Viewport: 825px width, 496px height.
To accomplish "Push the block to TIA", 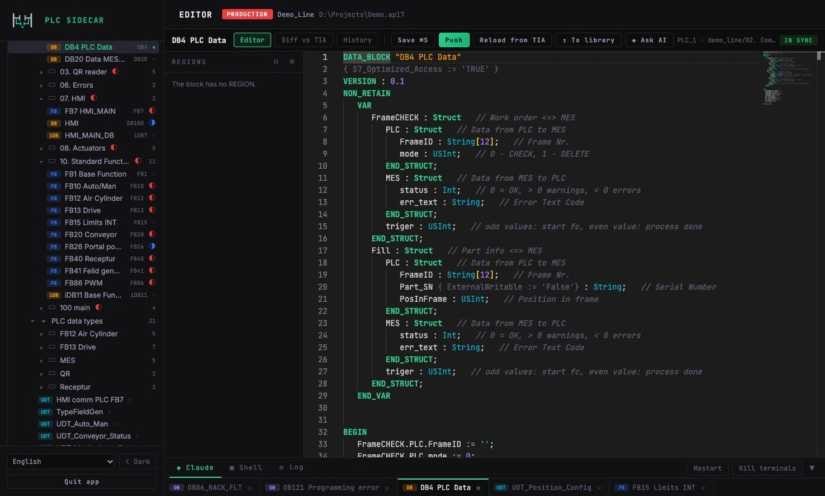I will pos(454,40).
